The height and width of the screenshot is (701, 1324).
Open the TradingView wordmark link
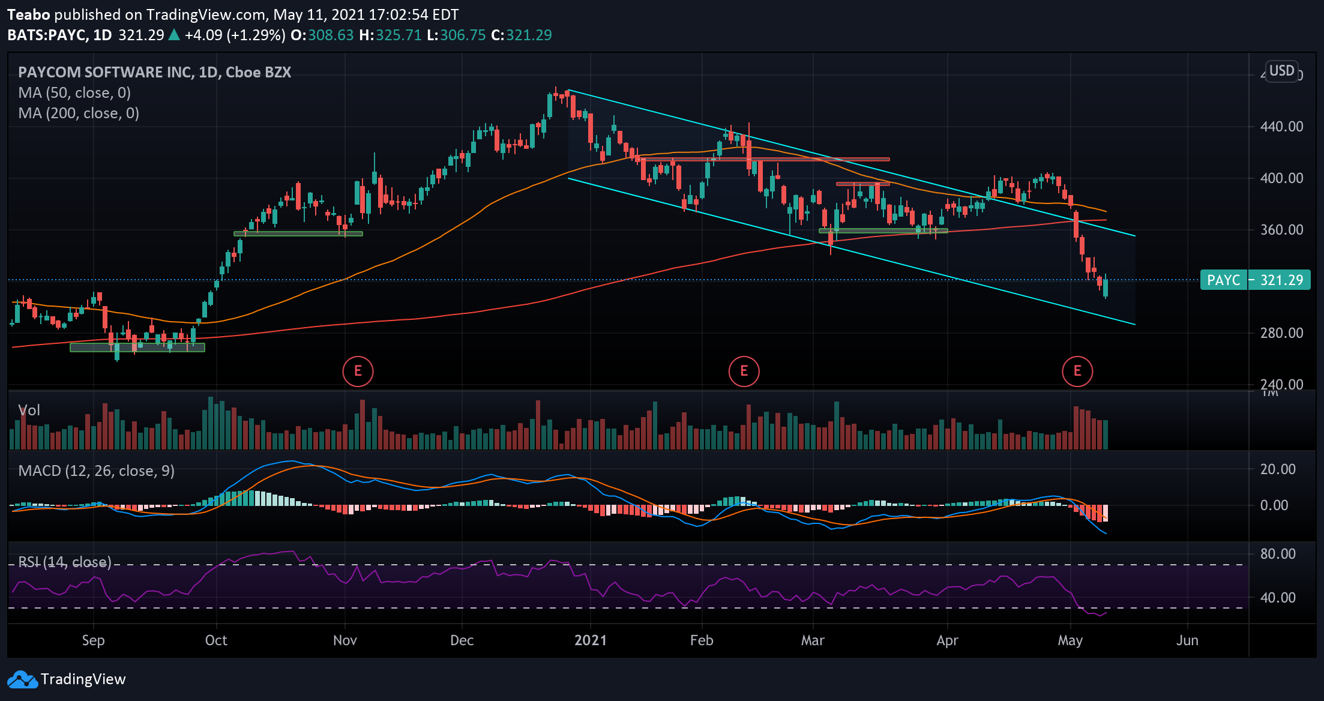pyautogui.click(x=83, y=679)
